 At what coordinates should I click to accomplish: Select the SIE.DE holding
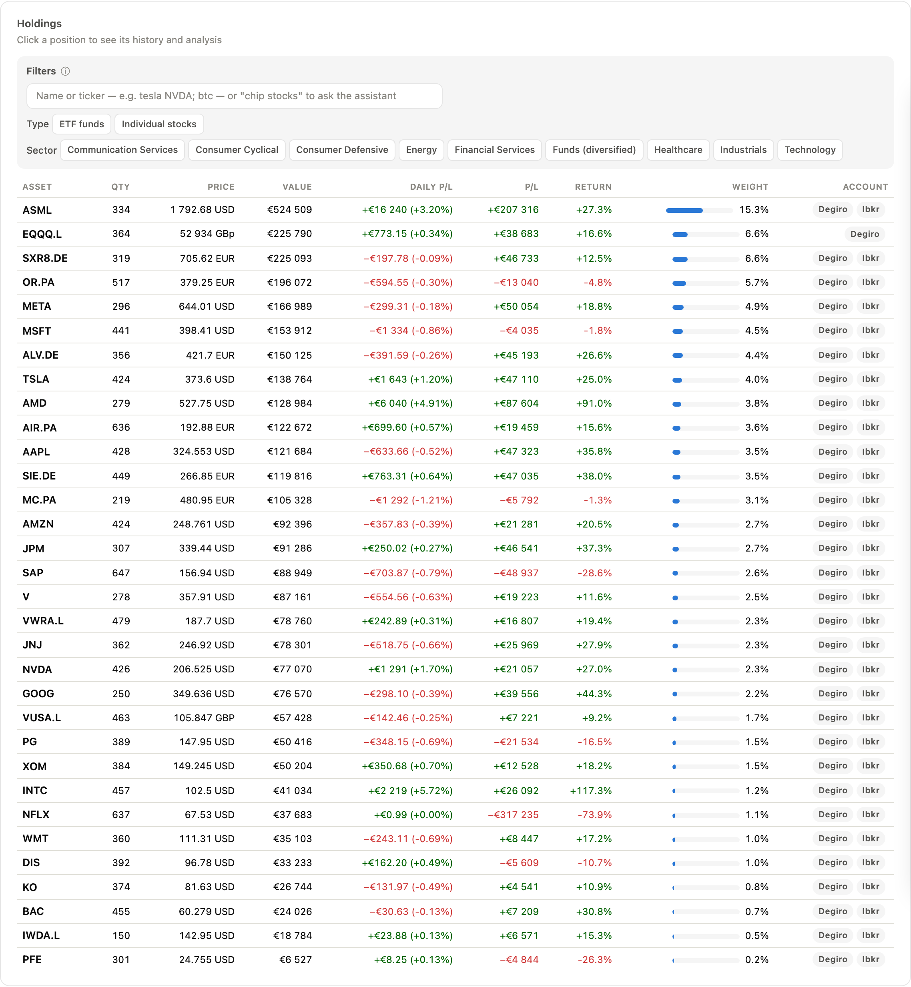[455, 476]
